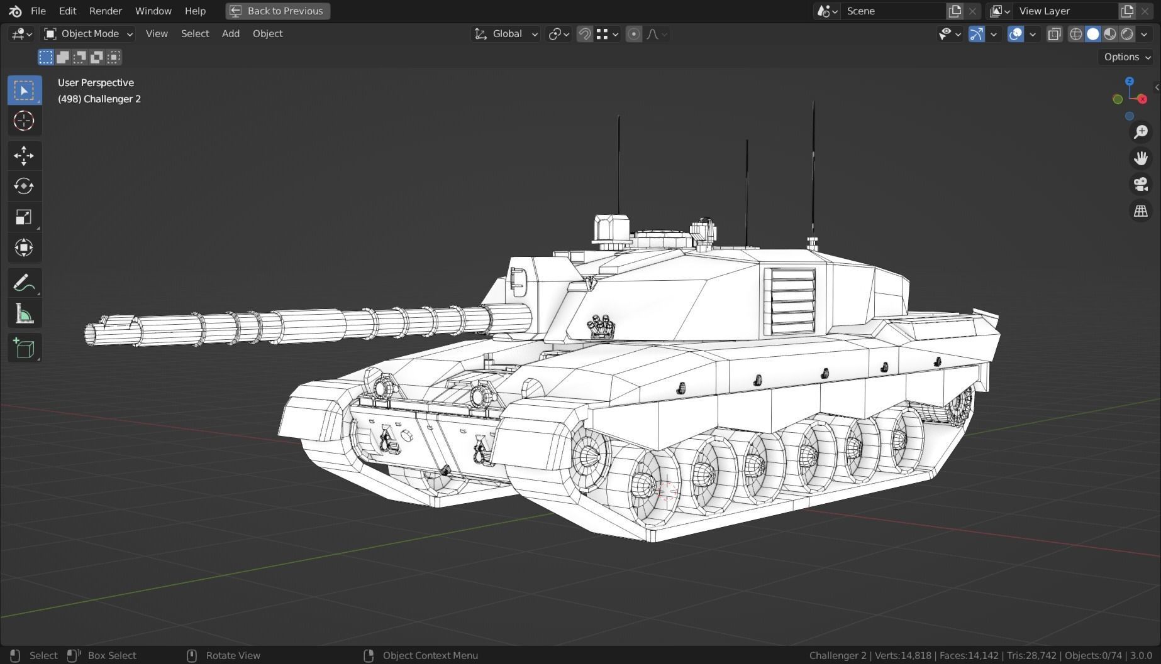
Task: Open viewport gizmos options arrow
Action: (x=994, y=34)
